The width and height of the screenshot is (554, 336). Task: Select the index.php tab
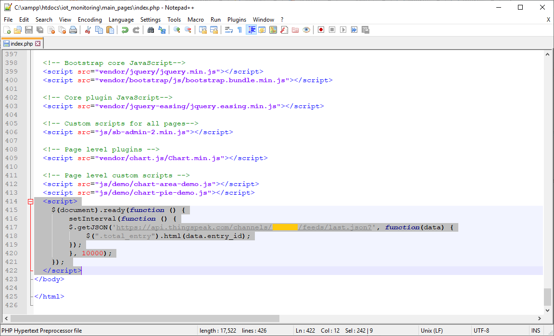[x=22, y=43]
